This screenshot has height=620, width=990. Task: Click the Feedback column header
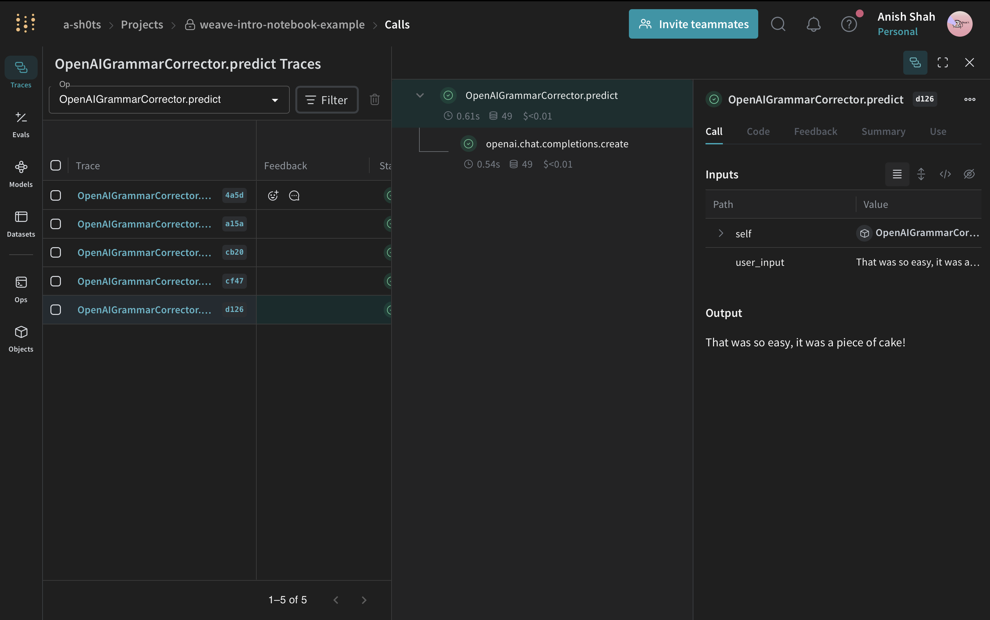pos(285,166)
